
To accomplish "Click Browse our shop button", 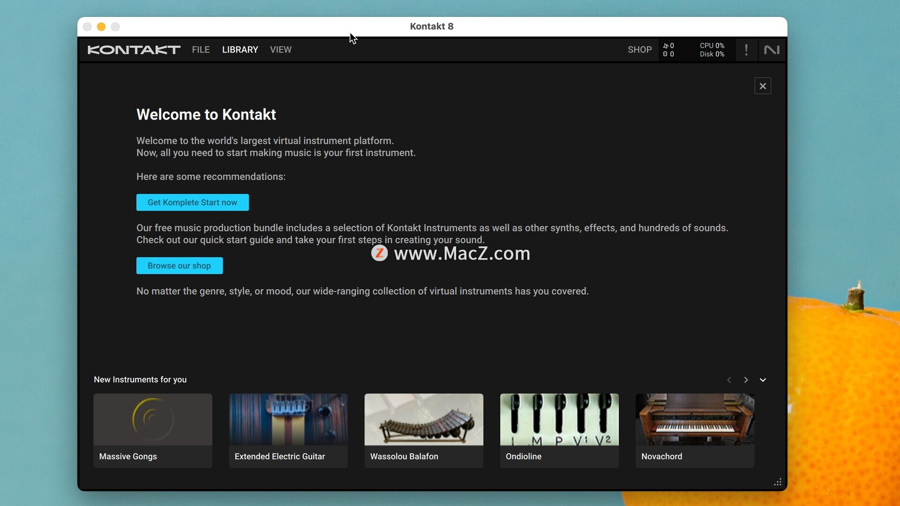I will (180, 266).
